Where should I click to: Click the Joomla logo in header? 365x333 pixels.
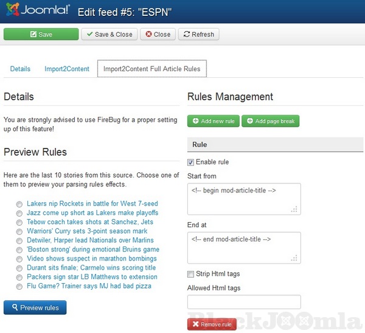point(36,10)
